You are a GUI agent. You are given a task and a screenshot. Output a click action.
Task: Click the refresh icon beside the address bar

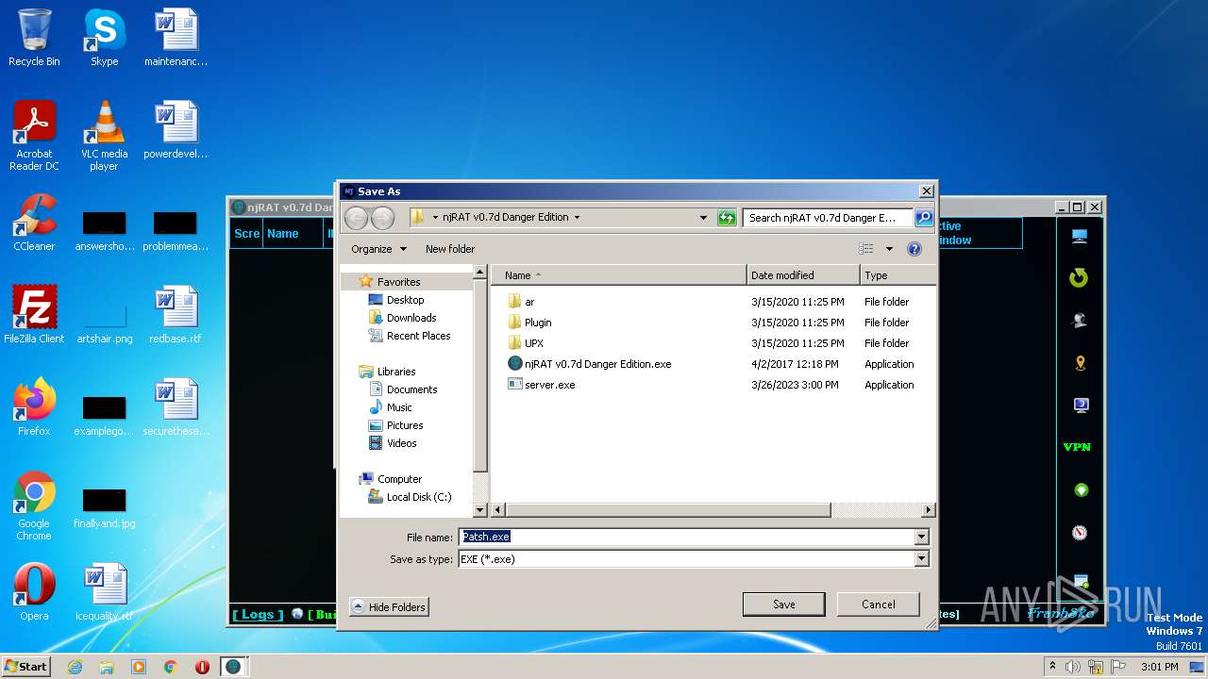pos(727,218)
